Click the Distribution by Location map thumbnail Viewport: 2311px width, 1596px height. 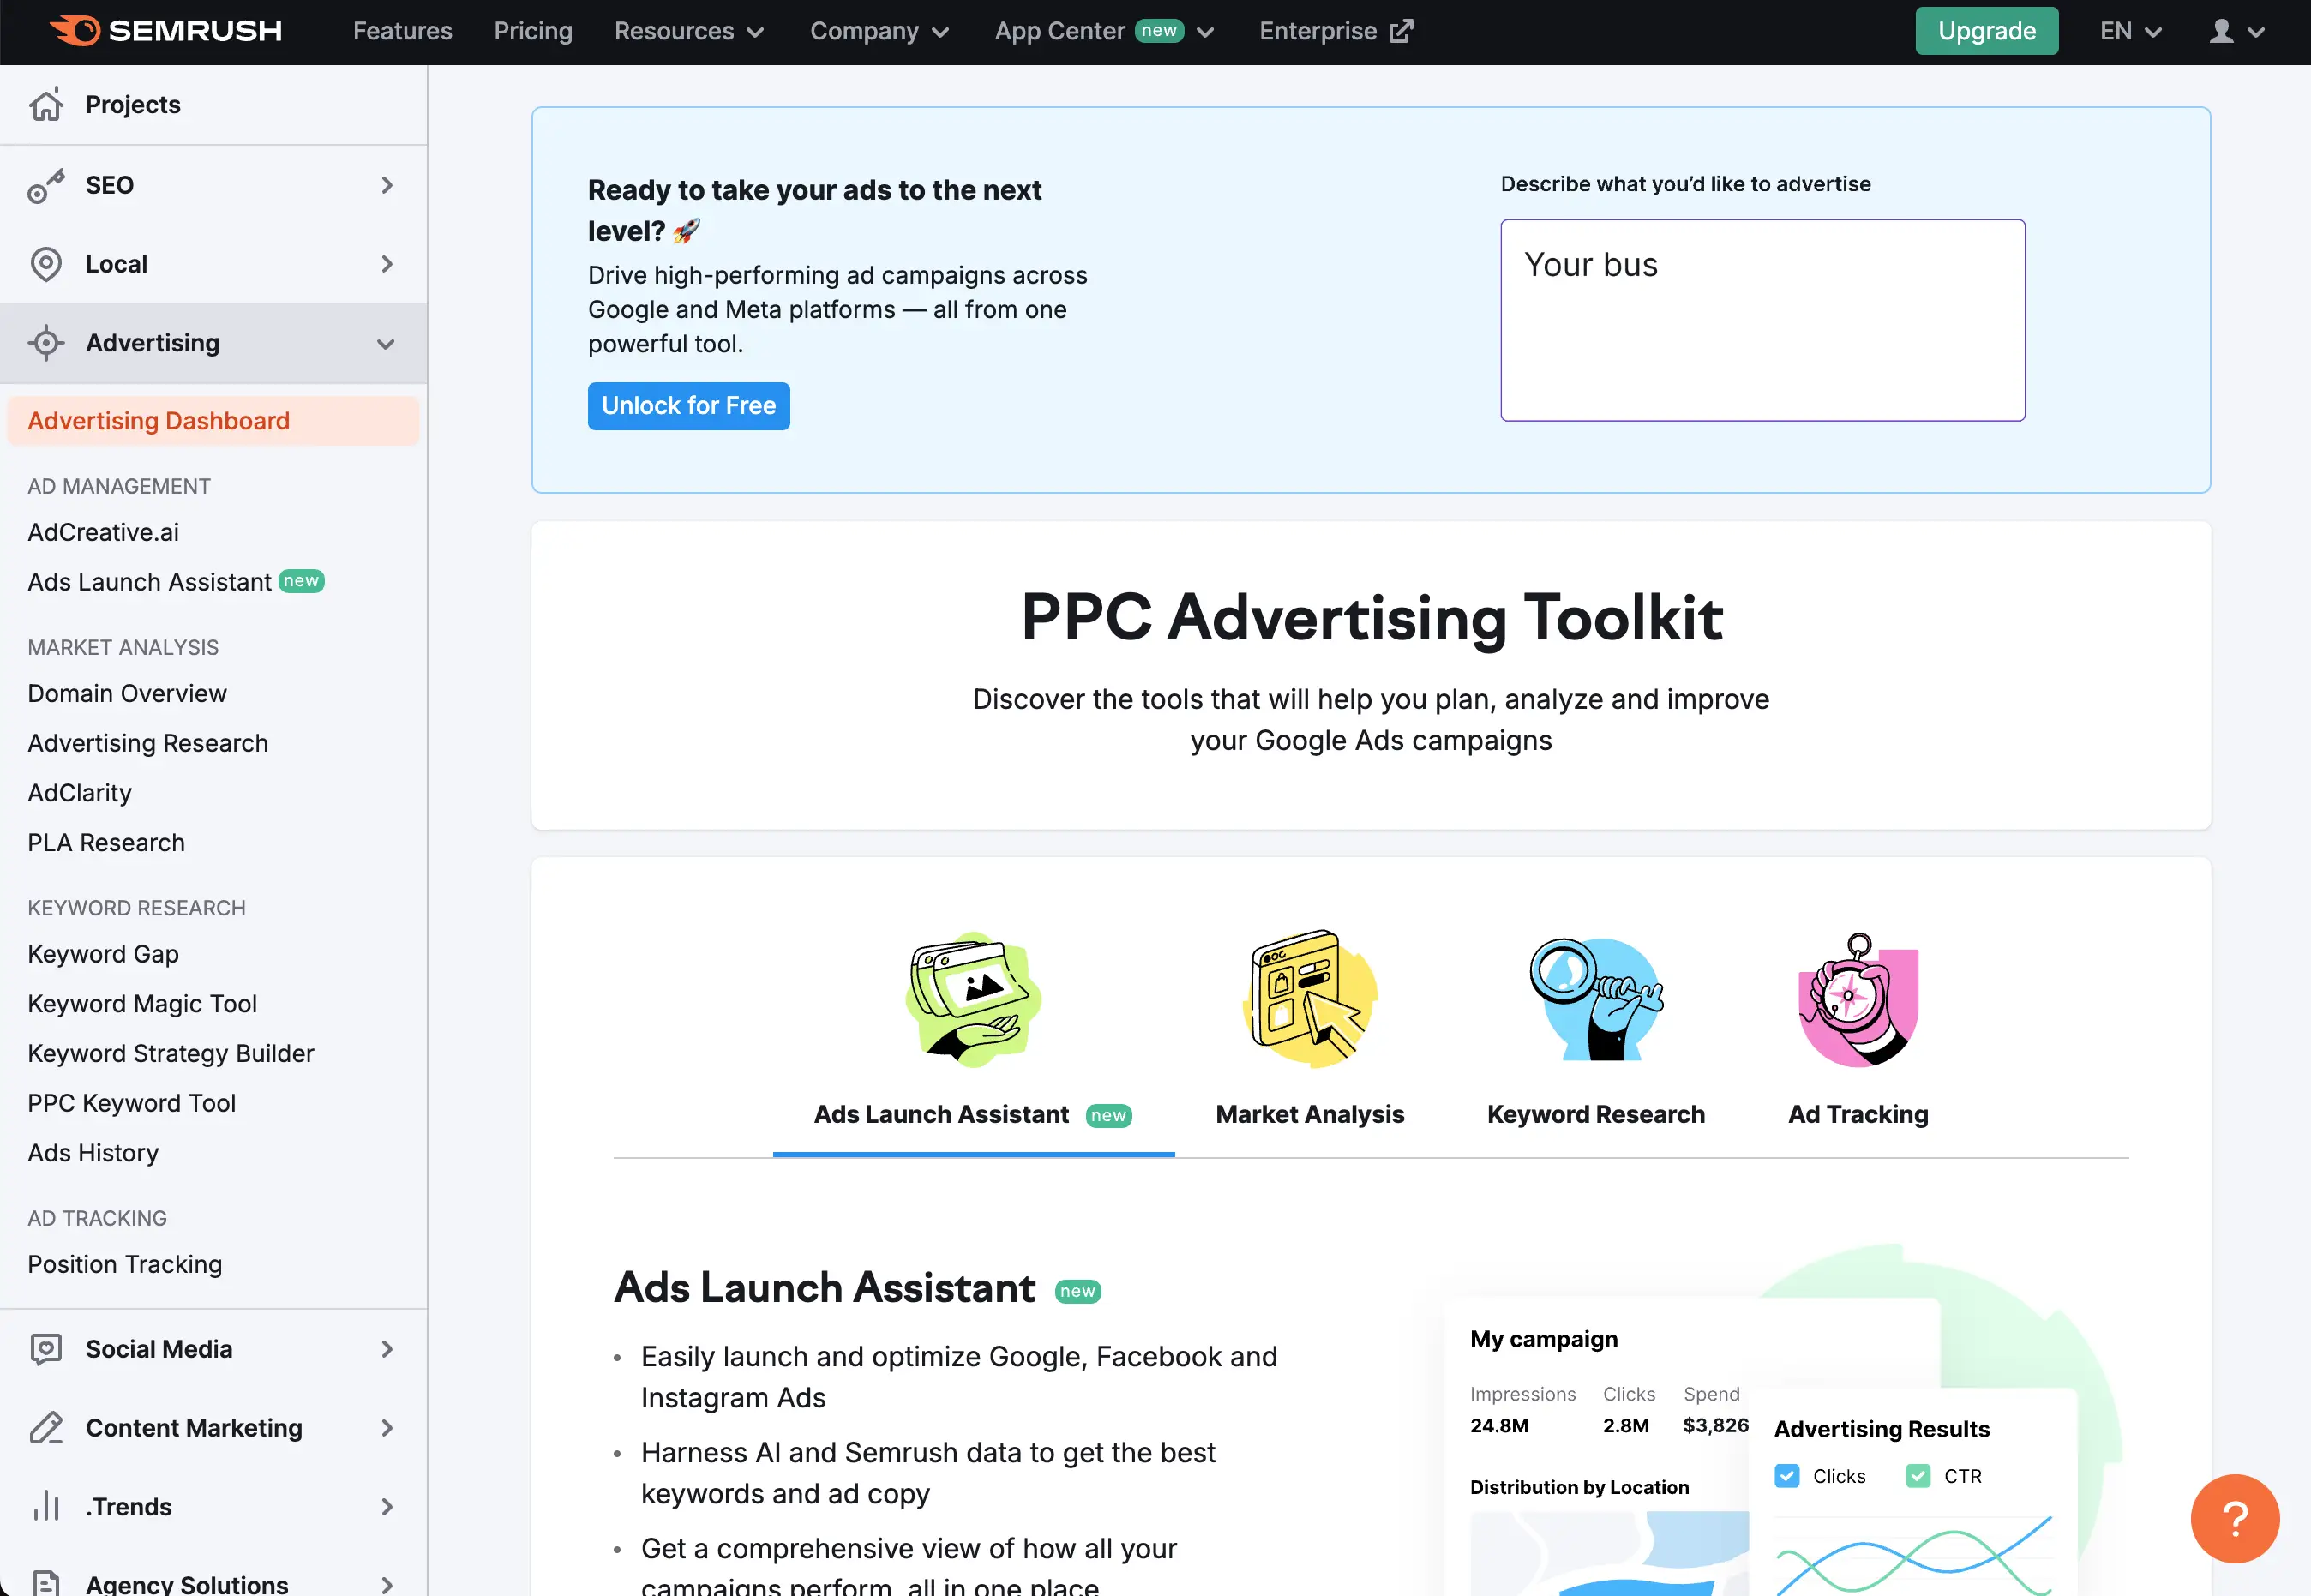coord(1608,1553)
